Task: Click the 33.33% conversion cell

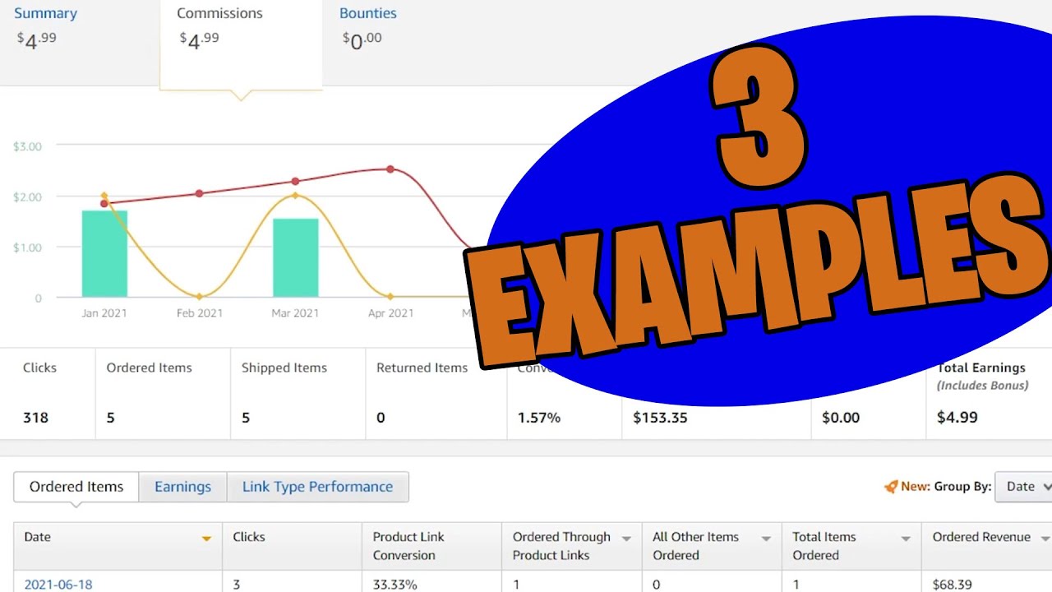Action: (394, 585)
